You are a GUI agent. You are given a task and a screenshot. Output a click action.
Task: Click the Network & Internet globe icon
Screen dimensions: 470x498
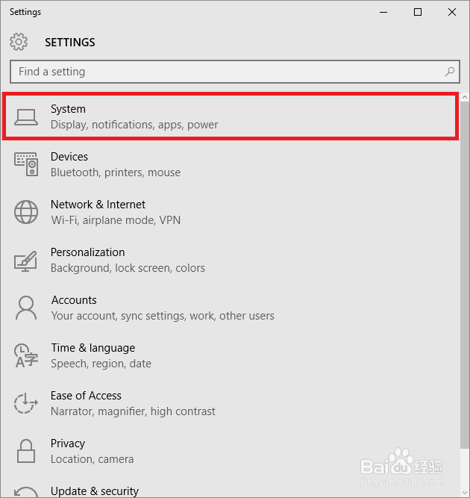26,212
